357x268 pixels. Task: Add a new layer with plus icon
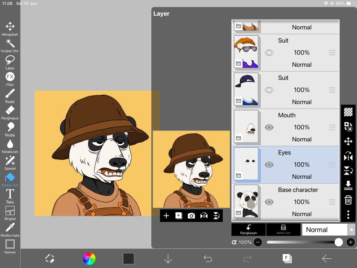coord(166,215)
